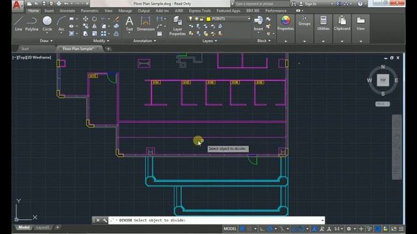Toggle Polar tracking in the status bar
This screenshot has width=417, height=234.
click(x=269, y=229)
